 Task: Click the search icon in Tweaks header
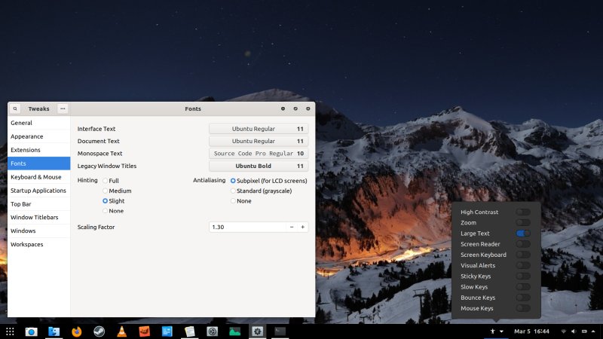coord(14,108)
